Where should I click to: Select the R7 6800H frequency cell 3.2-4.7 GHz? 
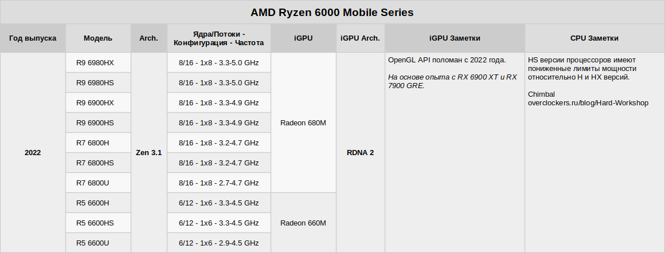pyautogui.click(x=218, y=143)
